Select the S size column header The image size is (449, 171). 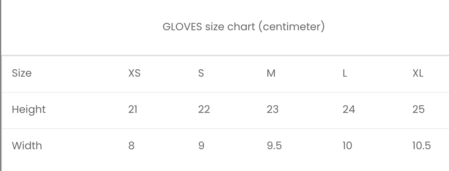(201, 73)
